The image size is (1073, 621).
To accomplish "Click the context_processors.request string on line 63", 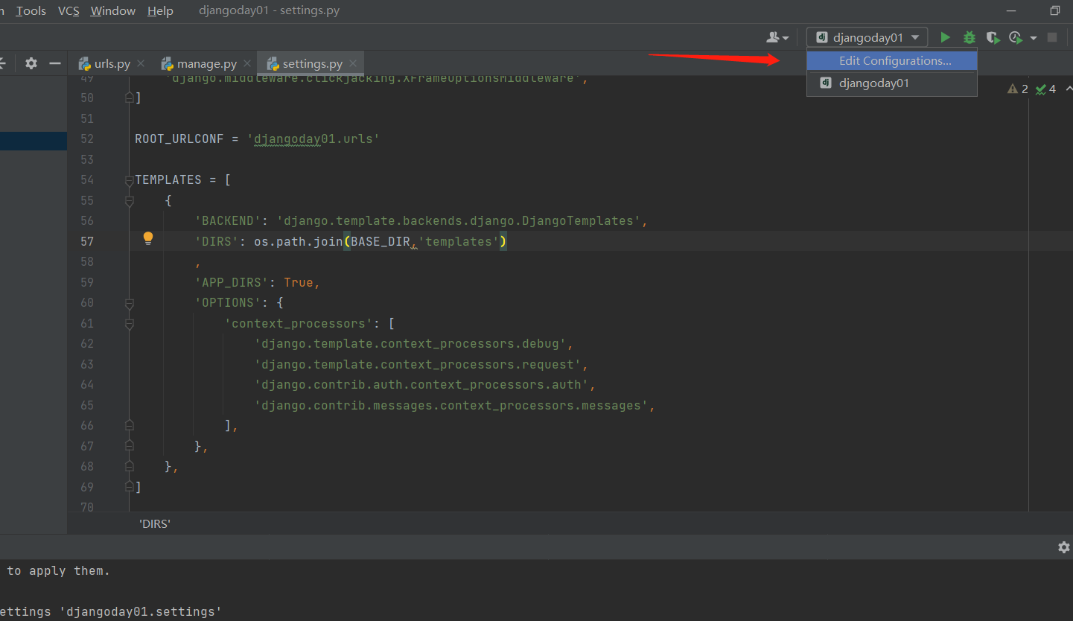I will (418, 365).
